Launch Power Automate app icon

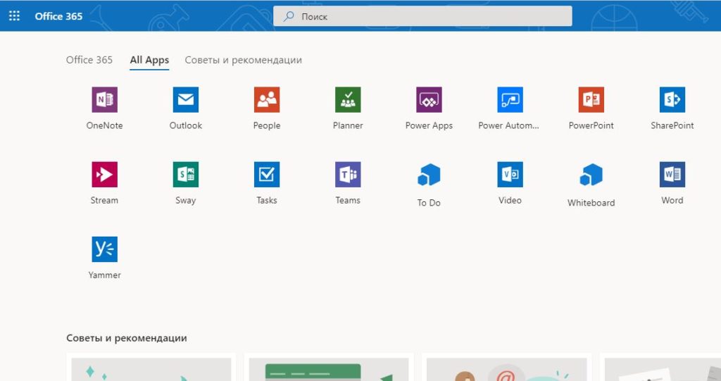point(510,99)
